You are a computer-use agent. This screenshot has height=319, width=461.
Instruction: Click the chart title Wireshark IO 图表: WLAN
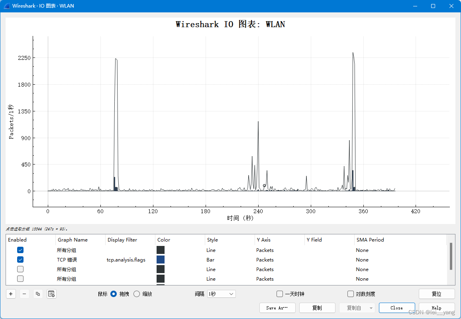tap(230, 24)
